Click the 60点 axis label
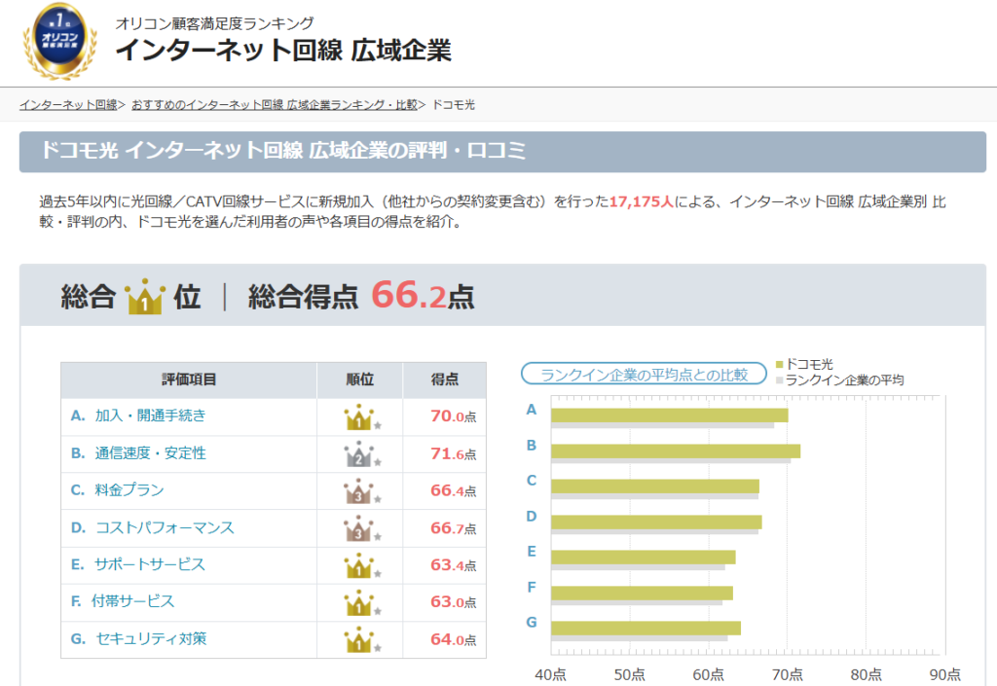This screenshot has width=997, height=686. [709, 674]
